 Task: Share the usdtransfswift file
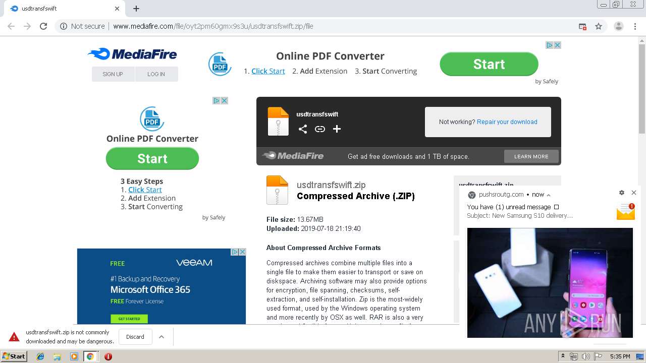(303, 129)
